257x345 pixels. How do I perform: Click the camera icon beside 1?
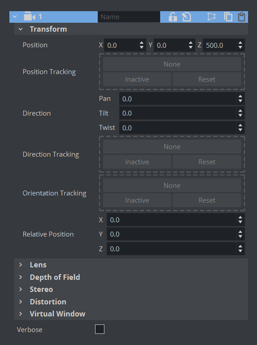[x=29, y=17]
